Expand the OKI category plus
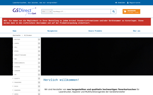 click(39, 75)
